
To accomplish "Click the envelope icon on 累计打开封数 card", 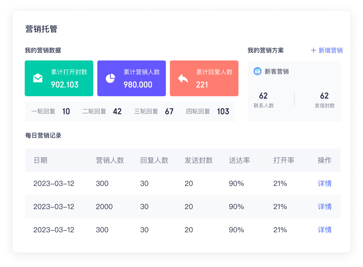I will click(x=38, y=78).
